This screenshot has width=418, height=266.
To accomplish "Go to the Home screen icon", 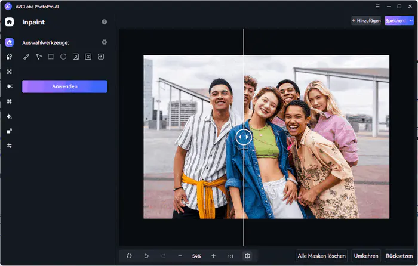I will coord(10,22).
